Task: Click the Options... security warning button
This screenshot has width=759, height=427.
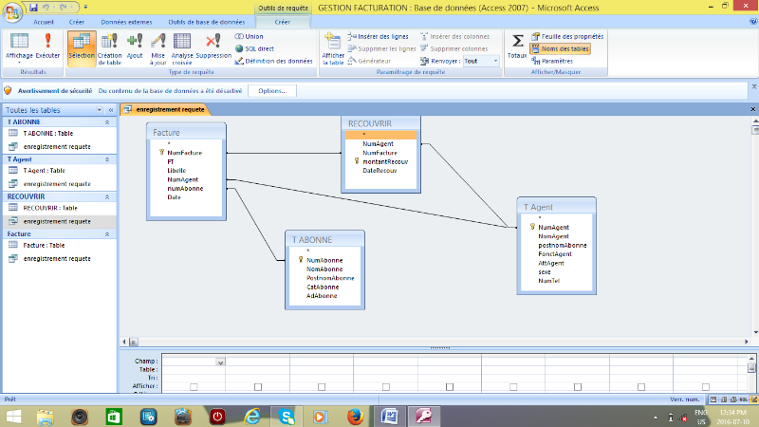Action: [272, 91]
